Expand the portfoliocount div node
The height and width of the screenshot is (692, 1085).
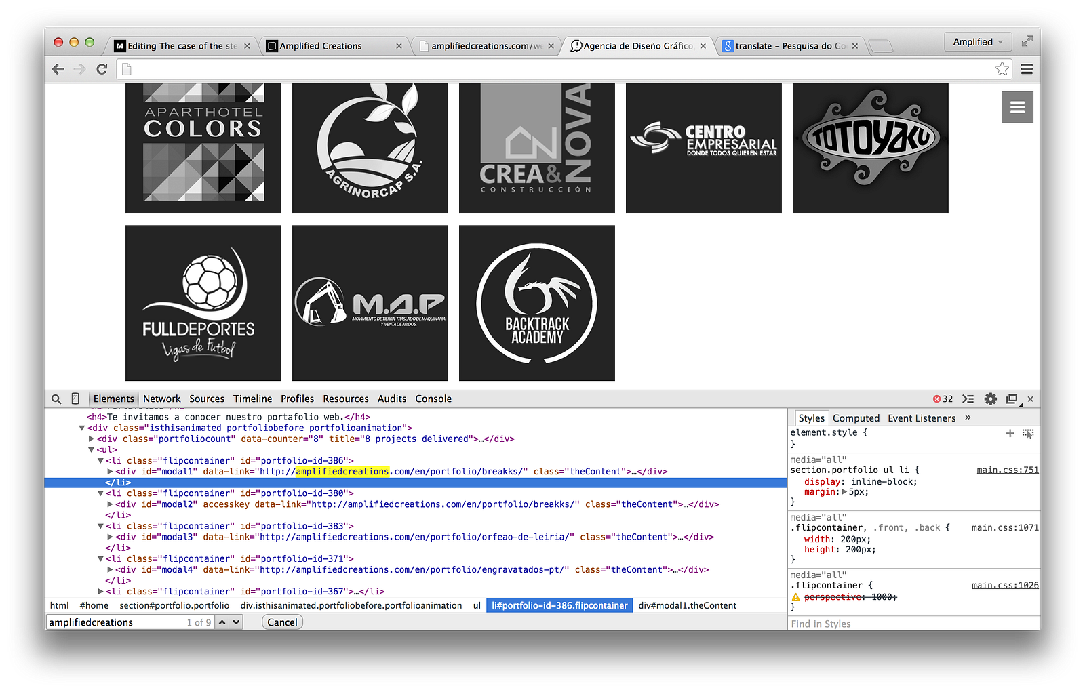coord(91,439)
